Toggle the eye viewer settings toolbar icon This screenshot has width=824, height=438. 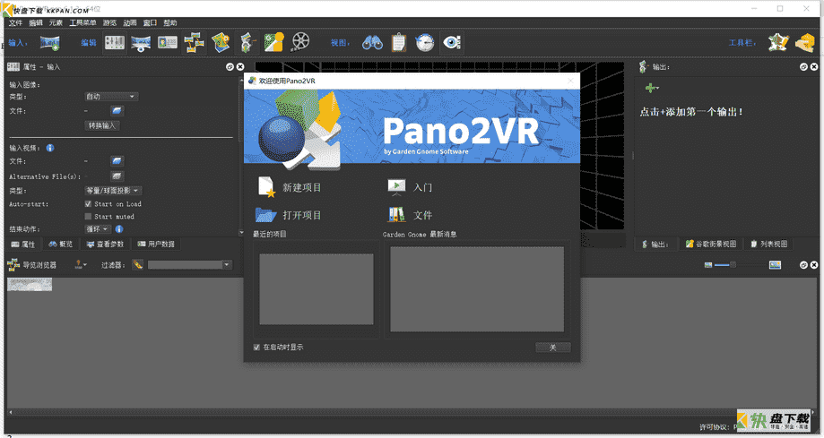[x=451, y=42]
